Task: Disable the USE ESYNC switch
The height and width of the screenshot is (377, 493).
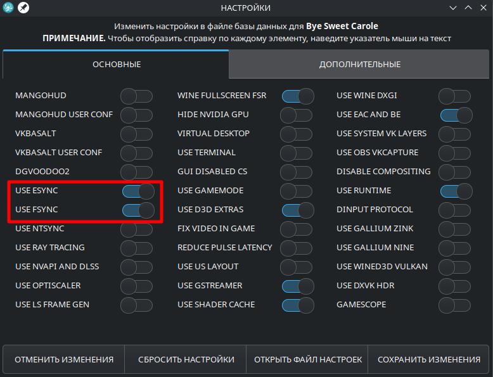Action: pos(138,191)
